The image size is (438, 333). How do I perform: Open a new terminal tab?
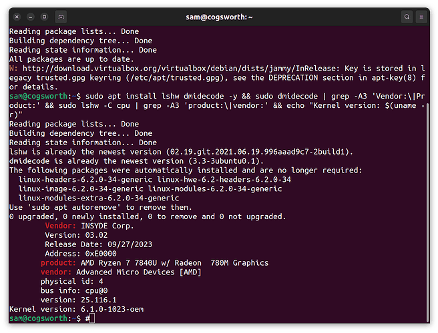[x=61, y=17]
